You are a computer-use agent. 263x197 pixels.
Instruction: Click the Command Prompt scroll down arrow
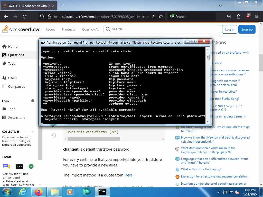click(x=208, y=121)
